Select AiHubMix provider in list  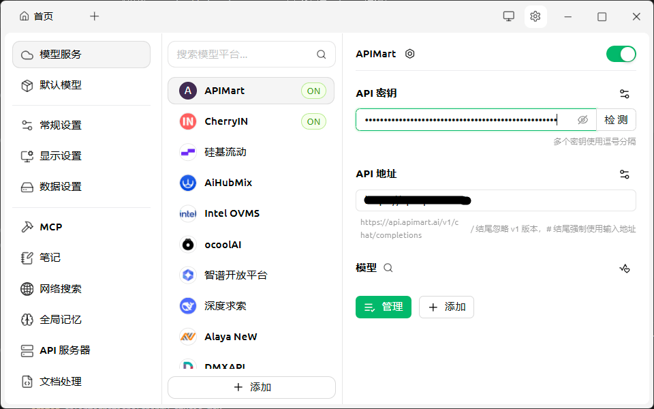pyautogui.click(x=251, y=183)
